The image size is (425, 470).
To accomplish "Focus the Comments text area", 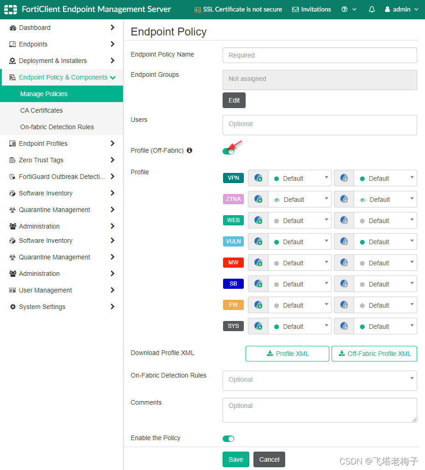I will pyautogui.click(x=320, y=410).
